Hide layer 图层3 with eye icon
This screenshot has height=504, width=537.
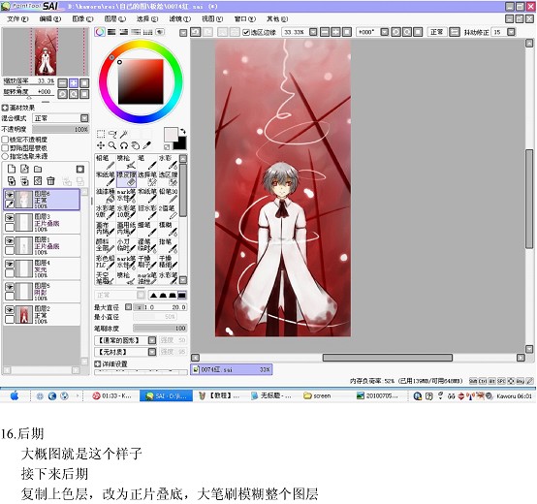click(10, 217)
